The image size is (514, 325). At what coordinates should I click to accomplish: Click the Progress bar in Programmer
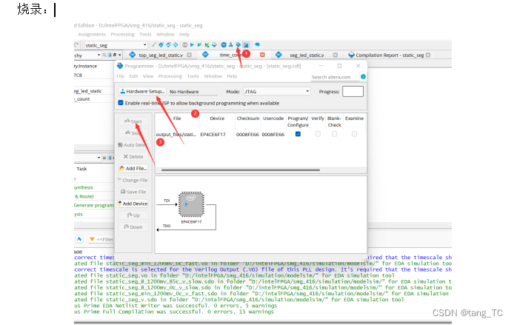click(x=353, y=91)
